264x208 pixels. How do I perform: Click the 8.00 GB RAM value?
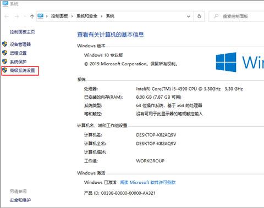(158, 97)
